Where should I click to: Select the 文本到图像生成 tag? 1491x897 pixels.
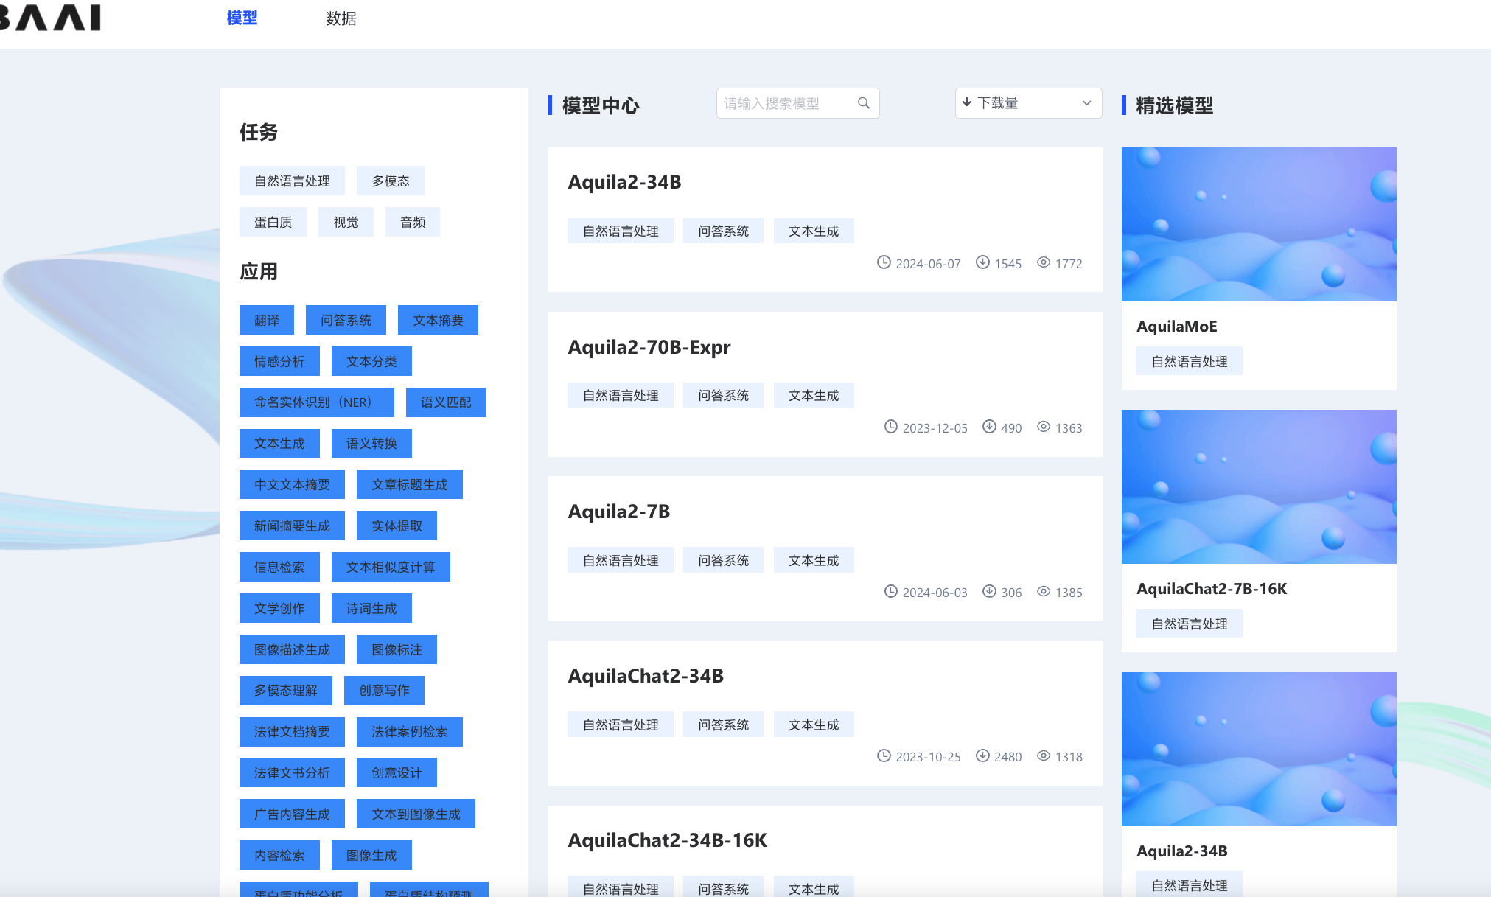[x=416, y=814]
